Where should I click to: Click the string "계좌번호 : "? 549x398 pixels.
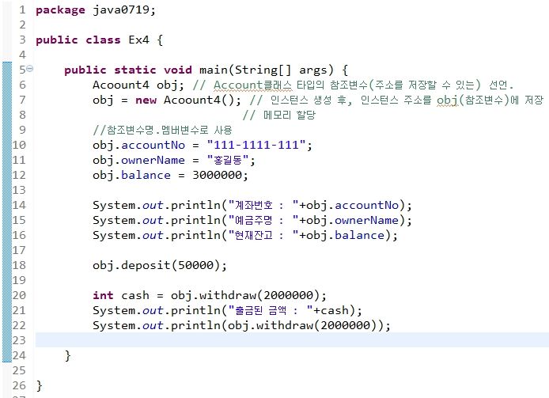pyautogui.click(x=263, y=205)
